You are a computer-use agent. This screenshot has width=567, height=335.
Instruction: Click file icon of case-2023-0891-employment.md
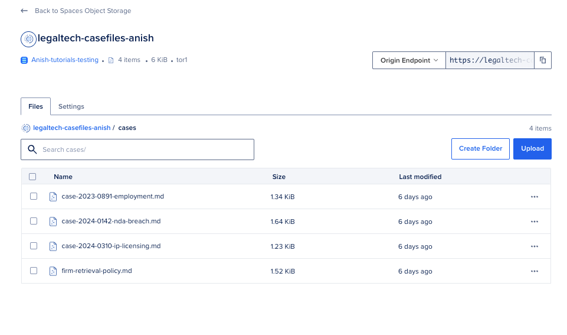[x=53, y=197]
